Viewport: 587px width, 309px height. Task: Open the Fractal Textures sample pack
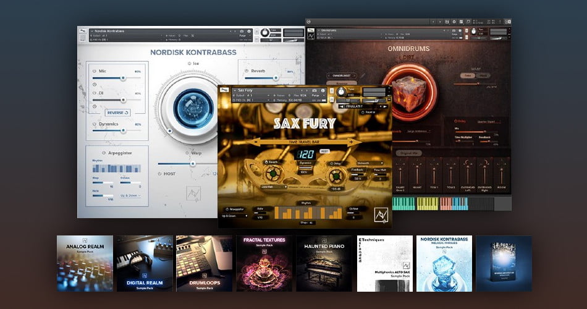264,263
